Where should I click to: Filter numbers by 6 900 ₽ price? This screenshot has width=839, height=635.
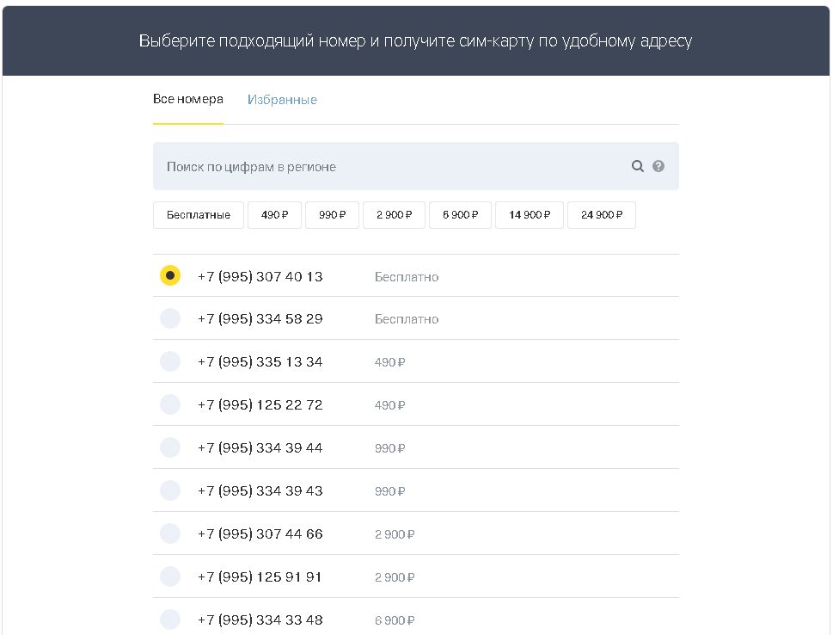460,215
